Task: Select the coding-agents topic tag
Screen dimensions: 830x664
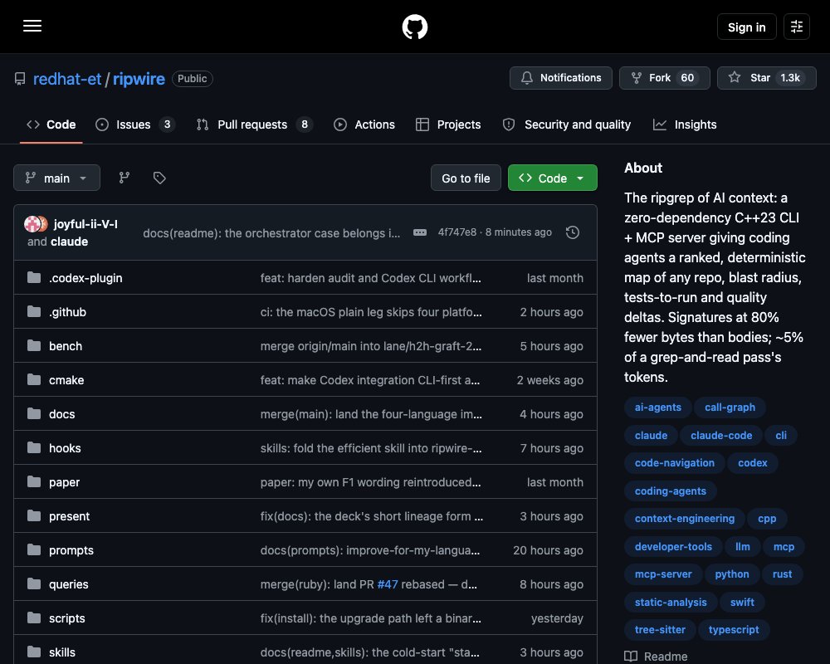Action: [670, 491]
